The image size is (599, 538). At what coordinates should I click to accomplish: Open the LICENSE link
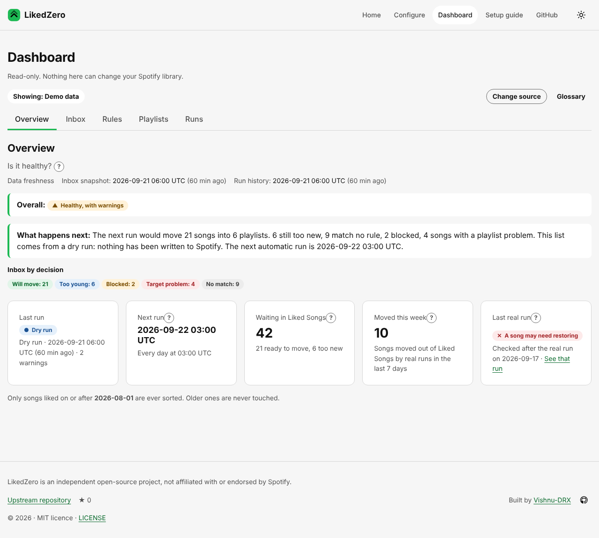[92, 518]
